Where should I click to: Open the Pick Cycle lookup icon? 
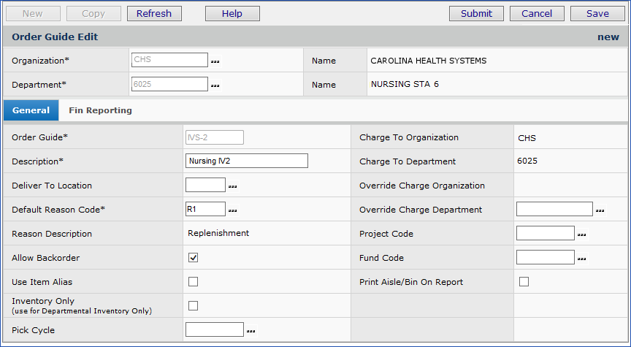click(251, 331)
